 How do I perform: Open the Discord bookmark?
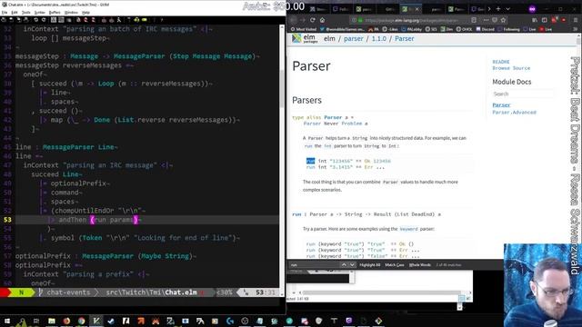click(485, 29)
